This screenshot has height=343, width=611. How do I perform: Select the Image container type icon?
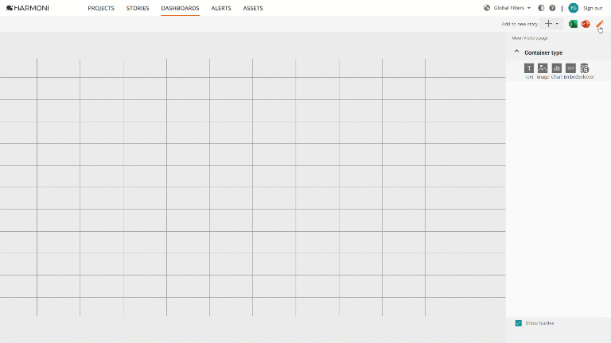(543, 68)
